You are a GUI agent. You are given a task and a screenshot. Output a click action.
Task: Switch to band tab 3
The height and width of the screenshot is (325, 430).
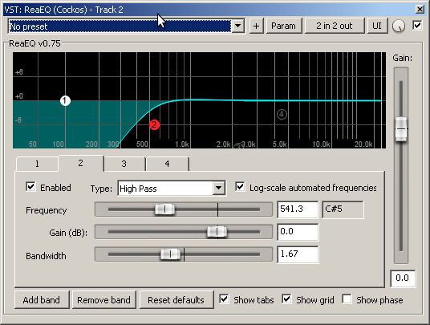[x=124, y=164]
